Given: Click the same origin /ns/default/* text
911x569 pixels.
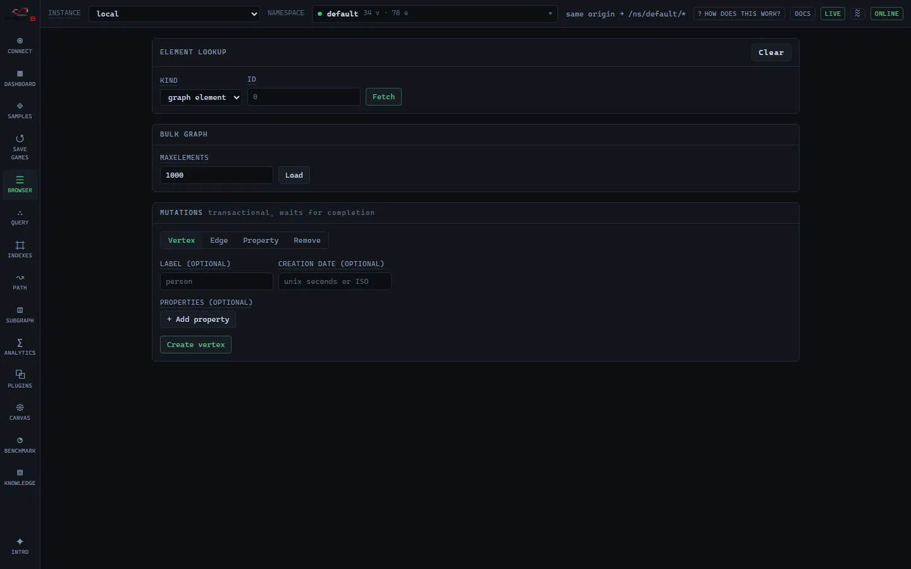Looking at the screenshot, I should (626, 14).
